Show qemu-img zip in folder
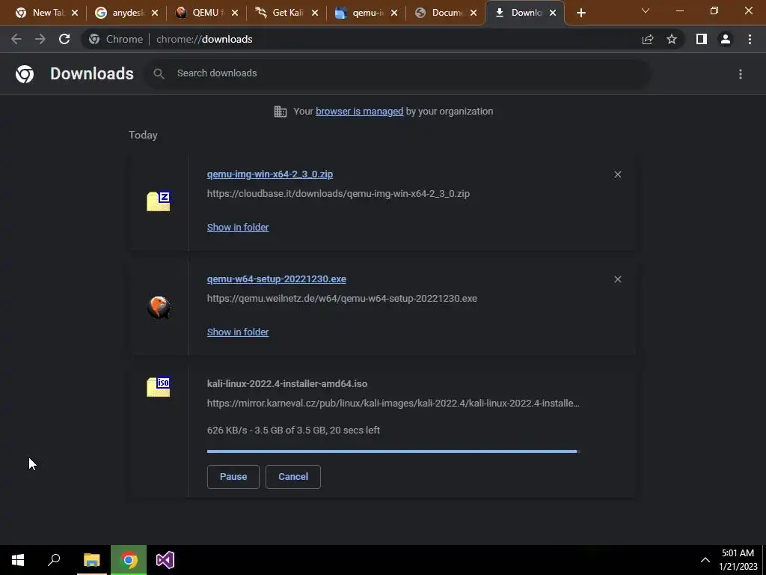 238,227
